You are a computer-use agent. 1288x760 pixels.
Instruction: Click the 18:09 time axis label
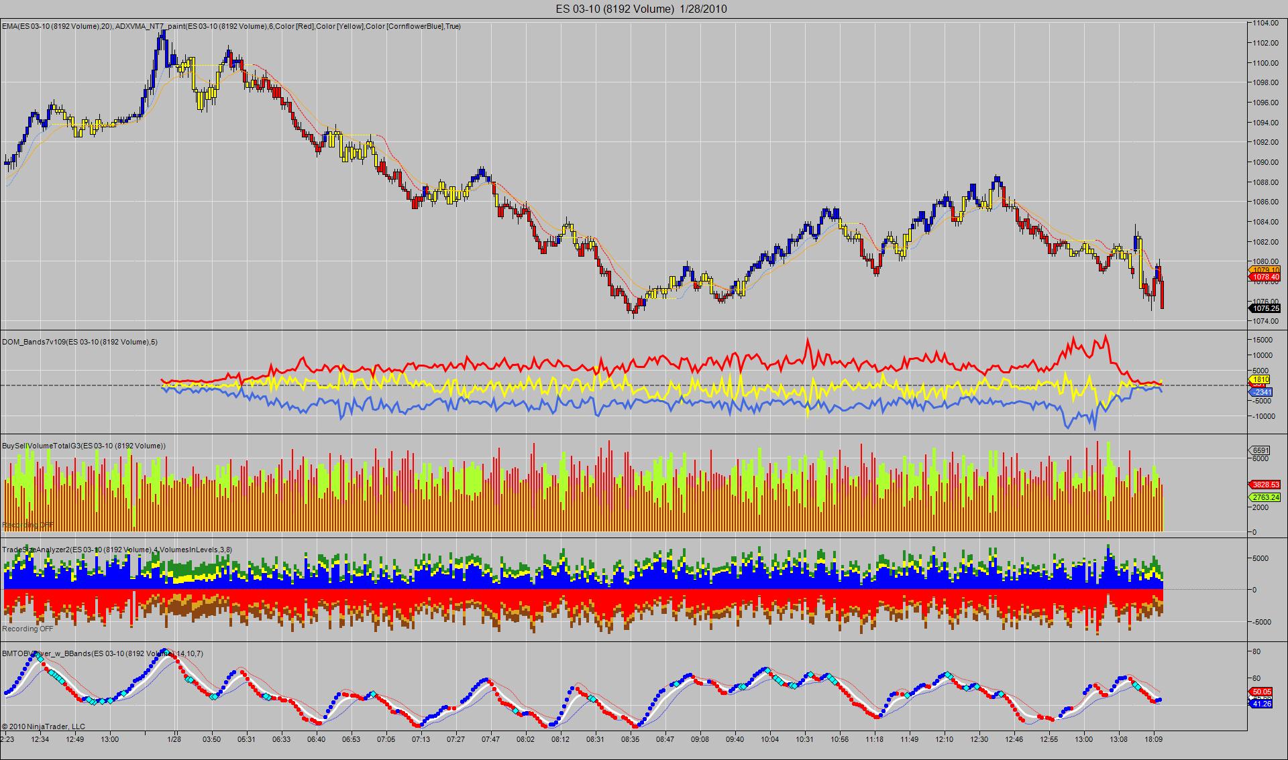point(1153,740)
